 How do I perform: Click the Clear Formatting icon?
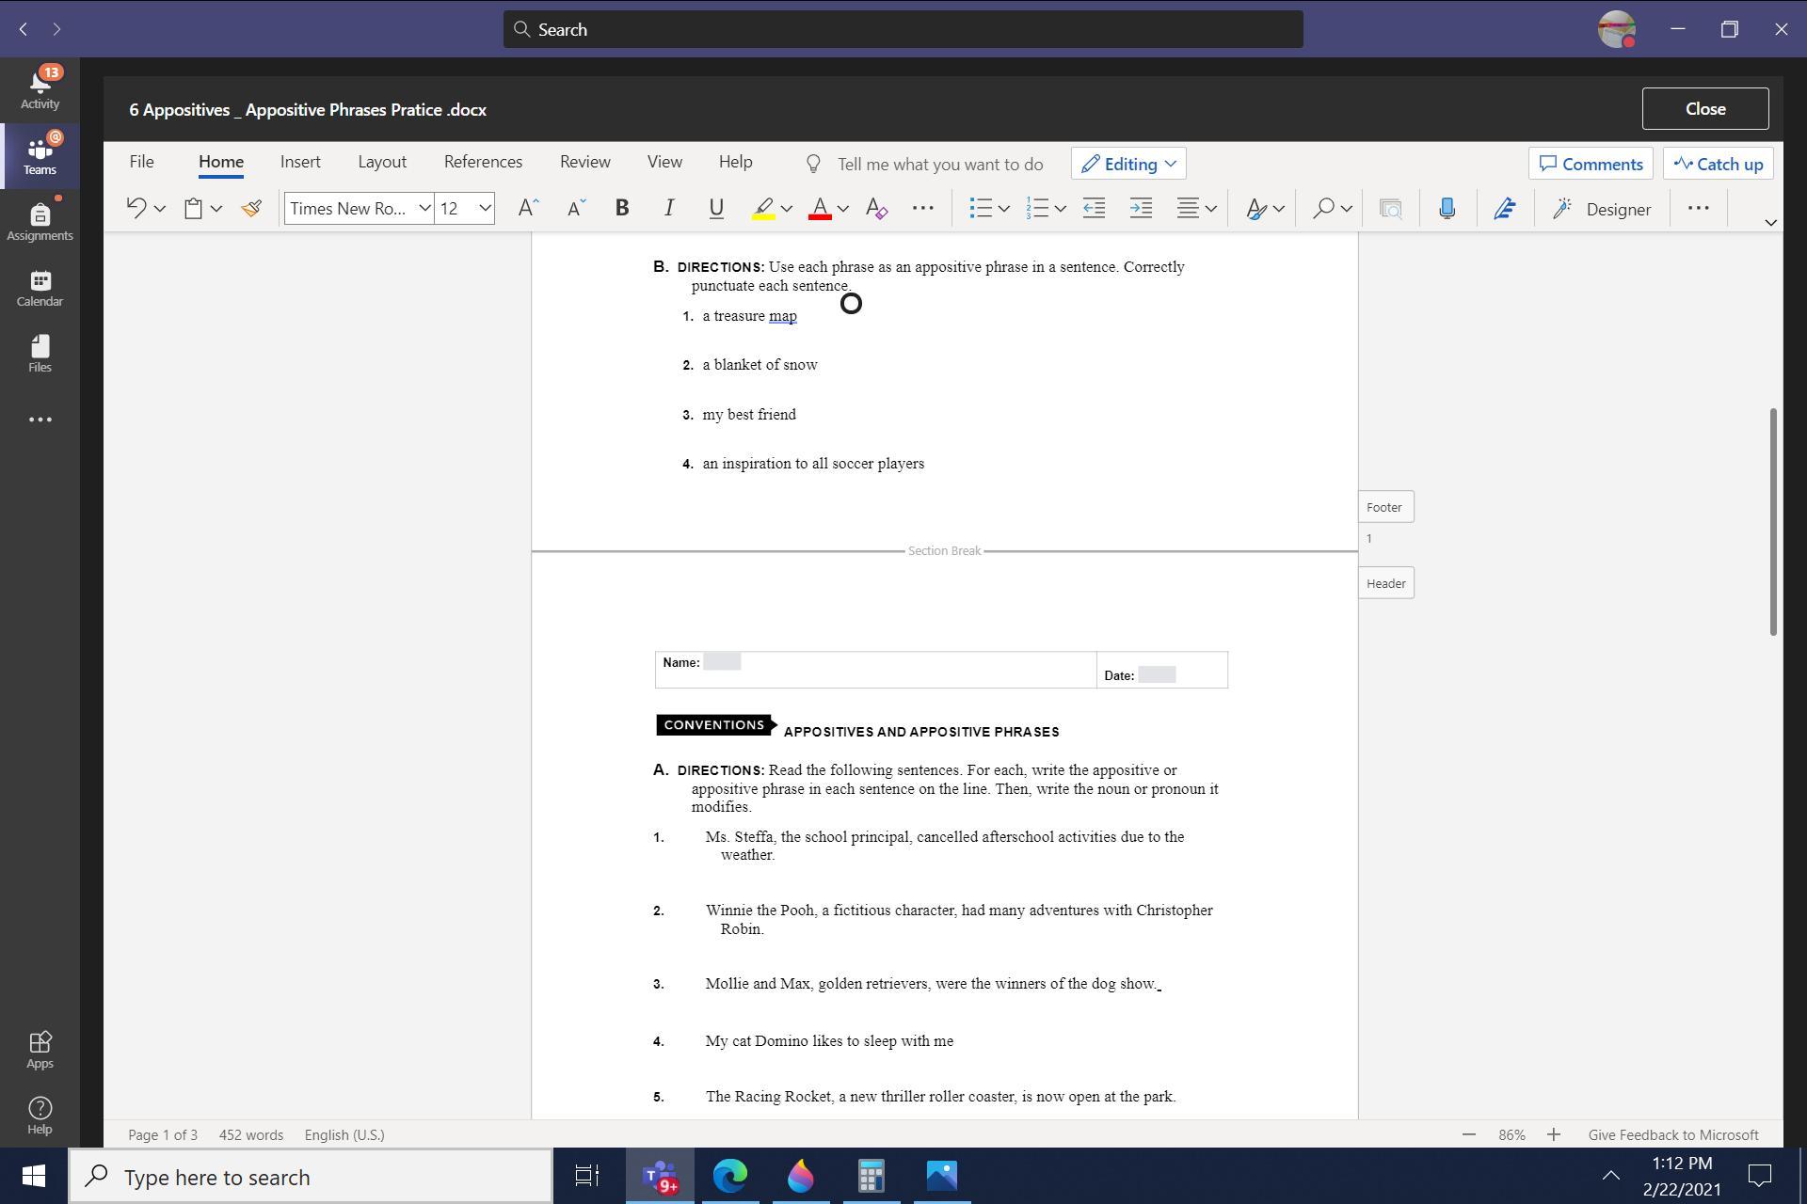tap(876, 209)
